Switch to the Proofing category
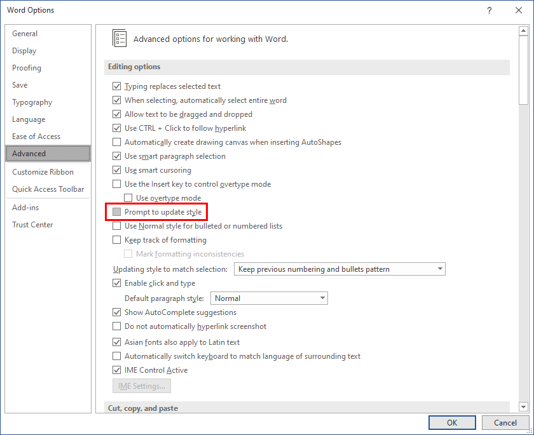Screen dimensions: 534x435 (x=27, y=68)
